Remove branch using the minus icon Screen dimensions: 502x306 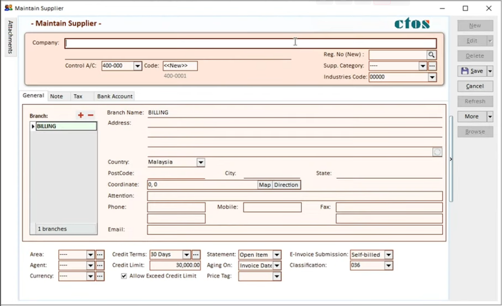click(90, 115)
